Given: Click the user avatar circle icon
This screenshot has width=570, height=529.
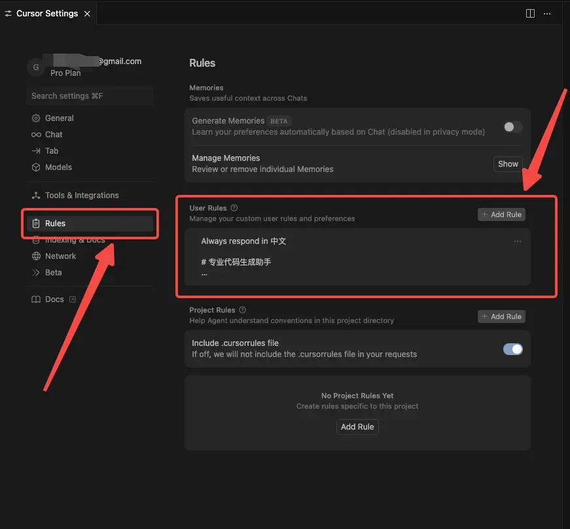Looking at the screenshot, I should pos(36,67).
